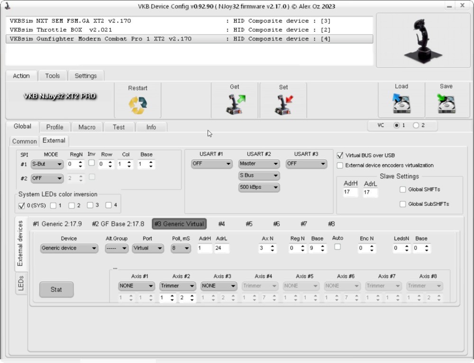Toggle the Auto checkbox

point(337,247)
